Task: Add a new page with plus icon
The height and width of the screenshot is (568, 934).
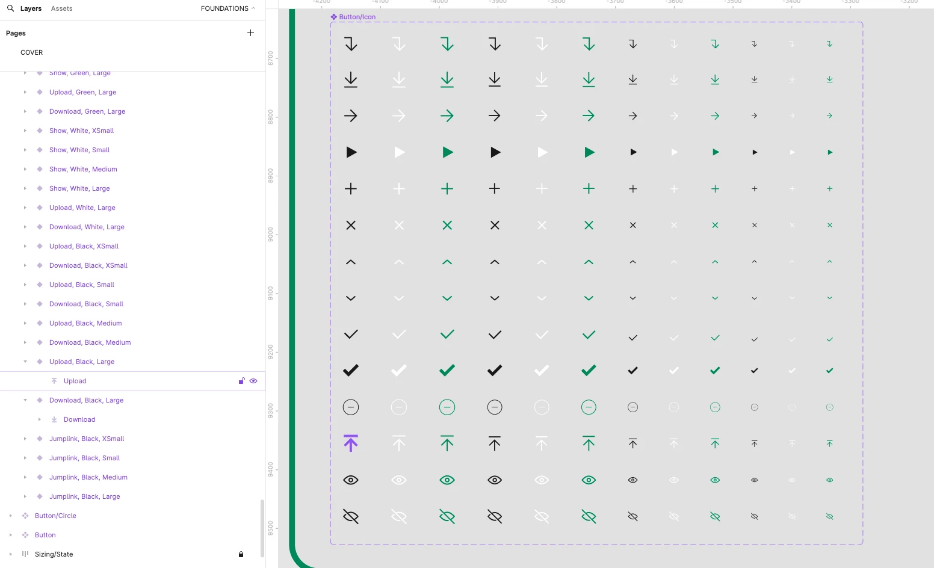Action: 250,33
